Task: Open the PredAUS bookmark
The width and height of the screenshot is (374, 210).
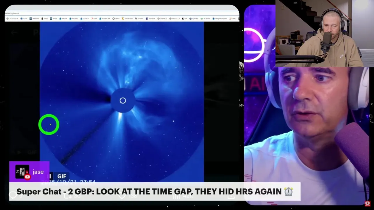Action: pos(162,19)
